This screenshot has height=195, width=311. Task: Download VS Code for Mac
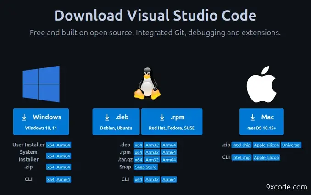click(261, 122)
